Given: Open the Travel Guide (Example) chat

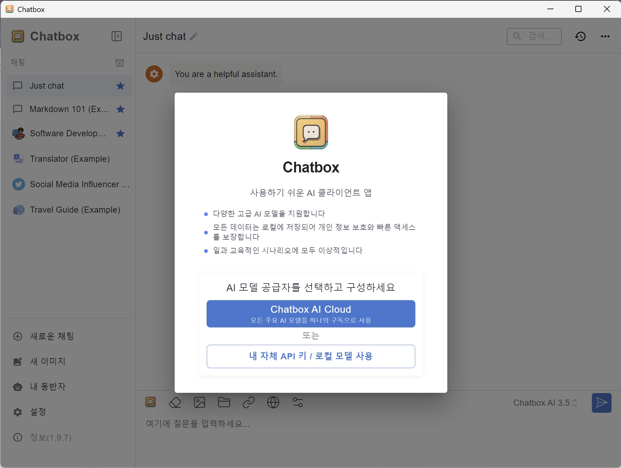Looking at the screenshot, I should pos(69,210).
